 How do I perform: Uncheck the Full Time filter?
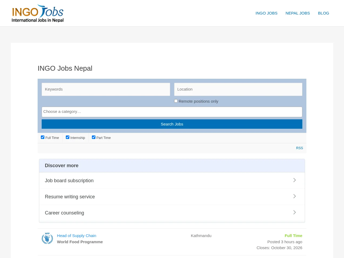[42, 137]
